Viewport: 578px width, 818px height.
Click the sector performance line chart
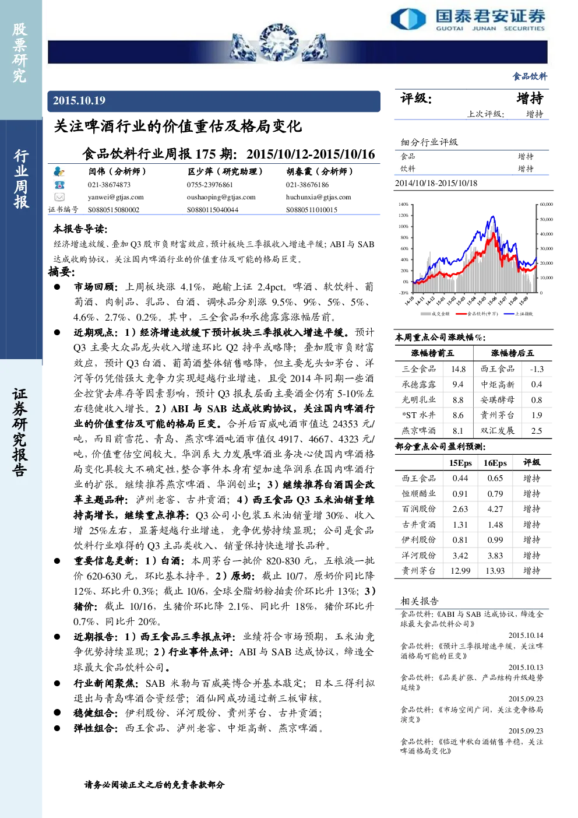[x=474, y=259]
